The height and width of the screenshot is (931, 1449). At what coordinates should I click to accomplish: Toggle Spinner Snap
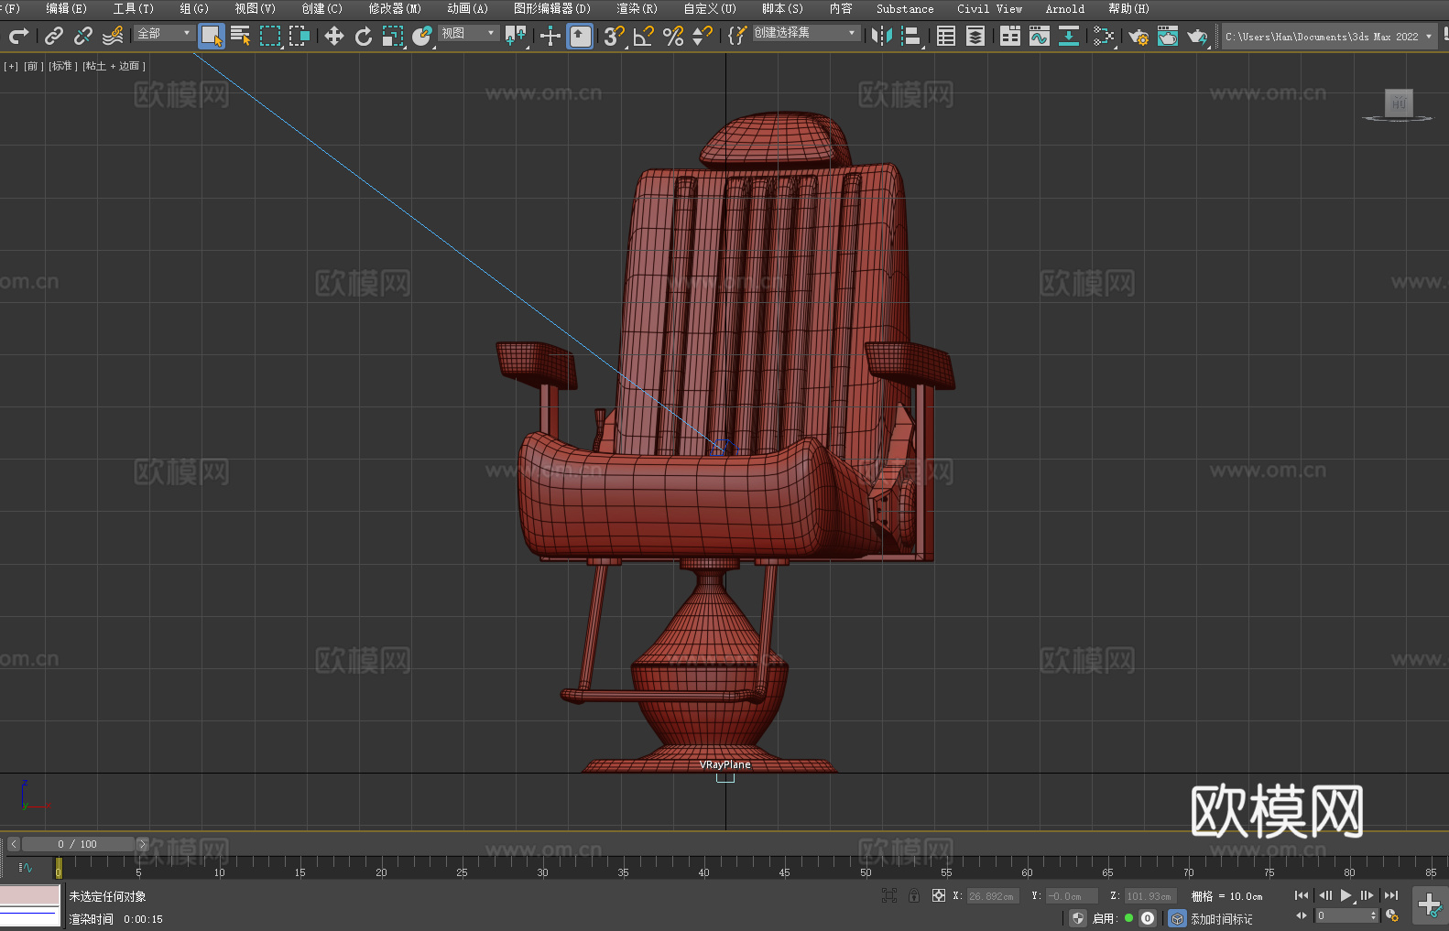[703, 36]
